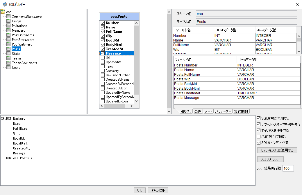Click the PostComments table icon
Screen dimensions: 302x195
[x=8, y=35]
